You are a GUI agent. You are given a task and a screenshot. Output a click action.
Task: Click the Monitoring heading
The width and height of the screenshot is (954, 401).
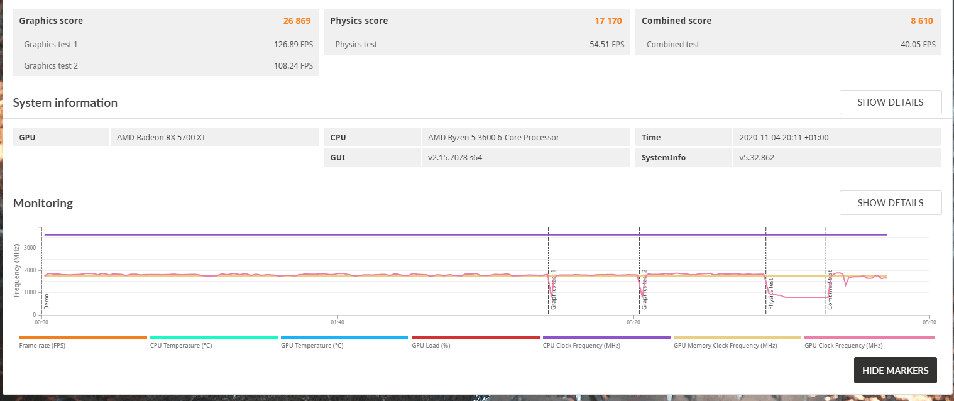point(43,203)
